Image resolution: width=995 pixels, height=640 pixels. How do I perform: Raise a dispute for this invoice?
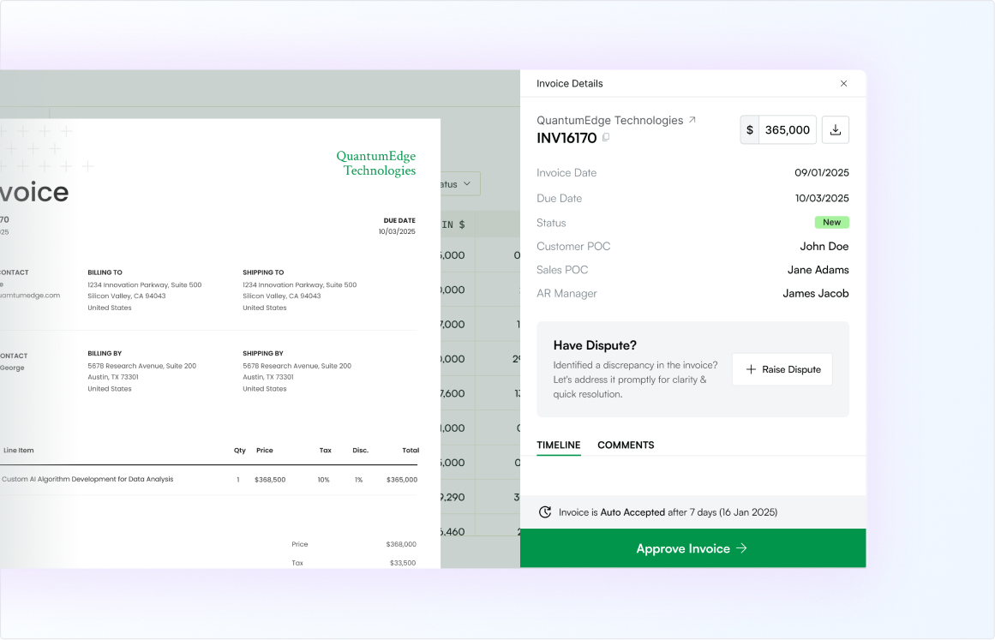point(782,369)
